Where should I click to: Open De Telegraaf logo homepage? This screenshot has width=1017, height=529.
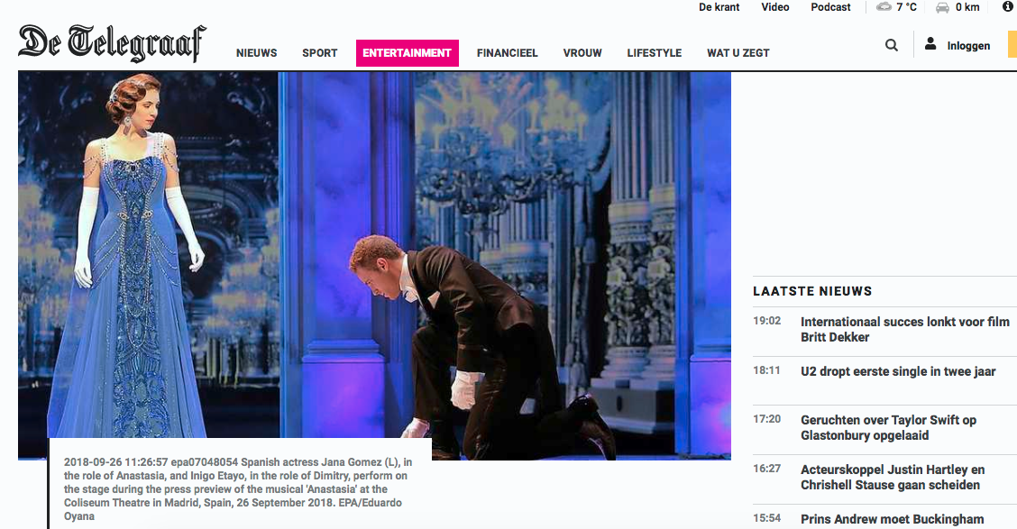112,42
